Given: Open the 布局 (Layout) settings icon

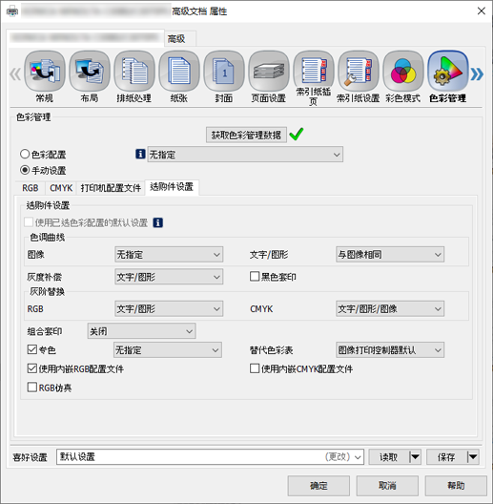Looking at the screenshot, I should 90,71.
